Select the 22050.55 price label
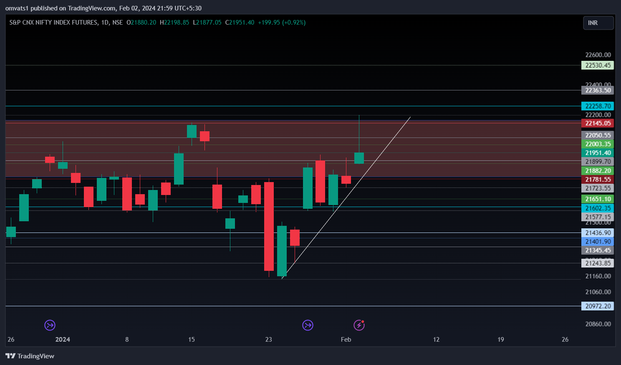 [x=598, y=135]
